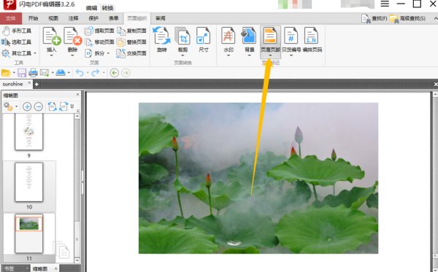Click the Watermark icon (水印)
The width and height of the screenshot is (438, 272).
(228, 36)
